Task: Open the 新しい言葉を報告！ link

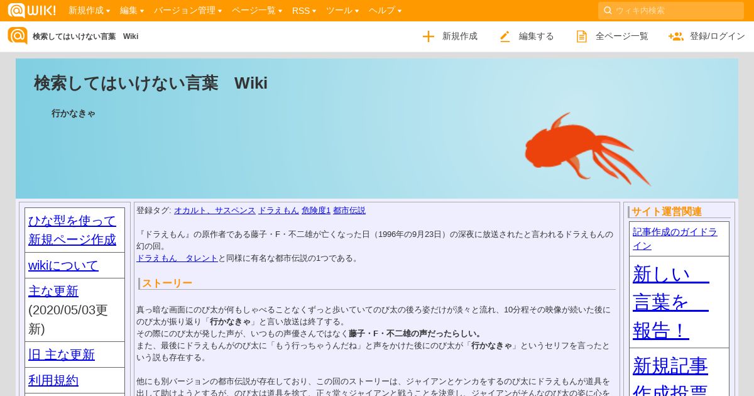Action: [671, 302]
